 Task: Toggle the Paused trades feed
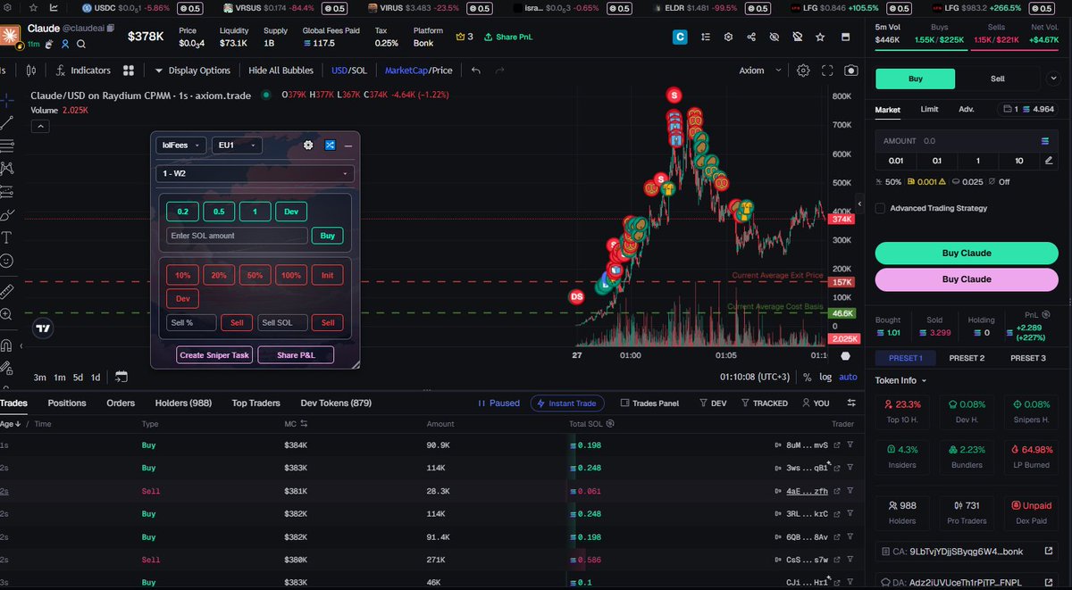[498, 403]
